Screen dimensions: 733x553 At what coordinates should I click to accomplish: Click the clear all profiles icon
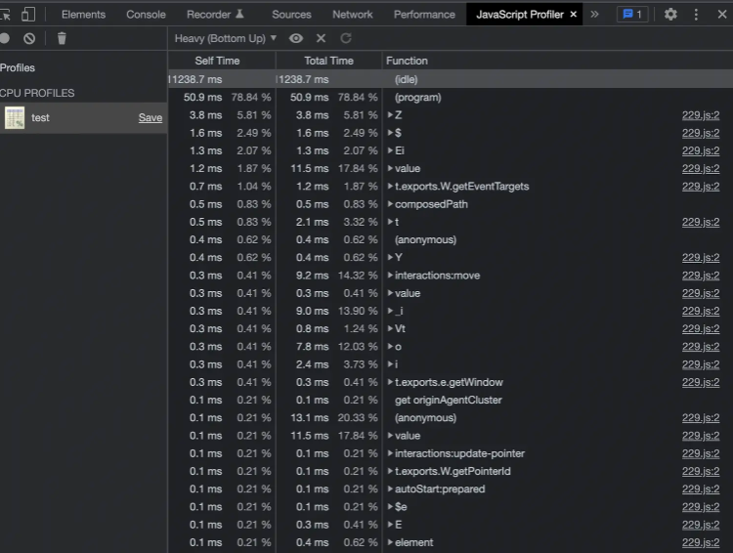(29, 38)
